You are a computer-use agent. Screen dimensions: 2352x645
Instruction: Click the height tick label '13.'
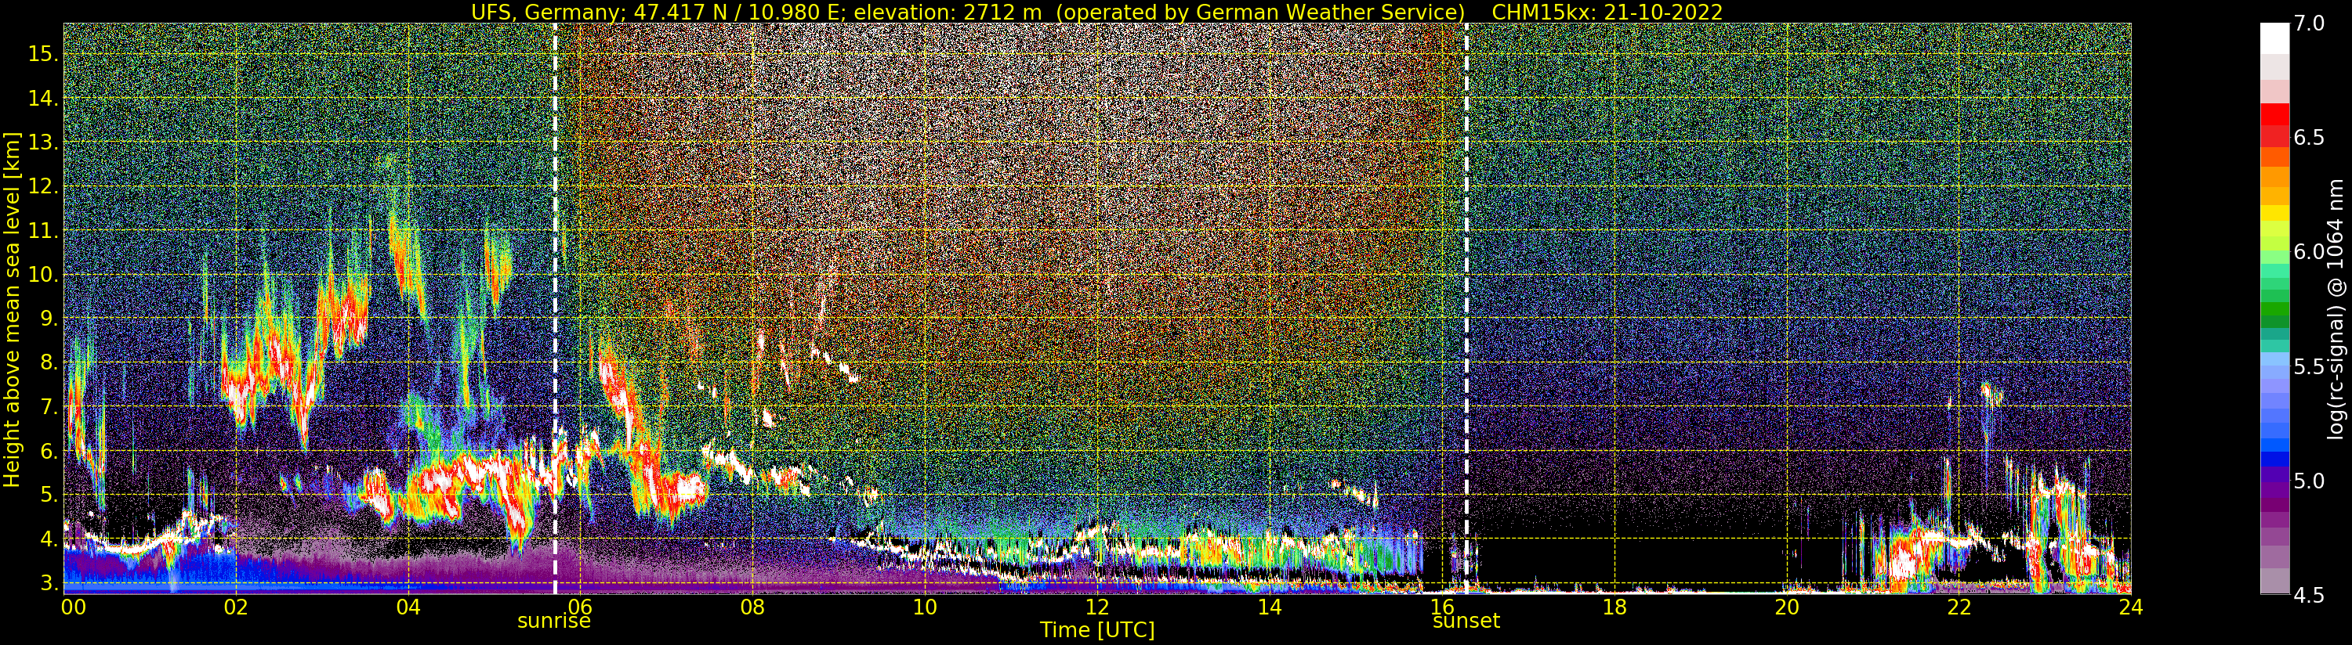tap(43, 142)
